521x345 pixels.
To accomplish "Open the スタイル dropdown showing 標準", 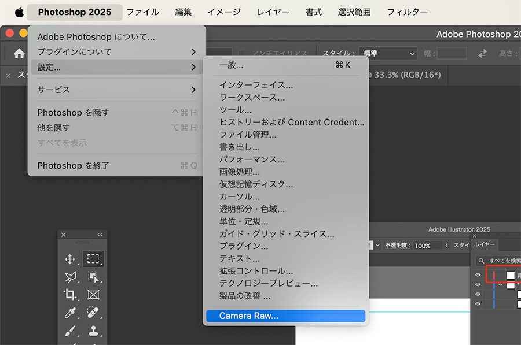I will click(388, 53).
